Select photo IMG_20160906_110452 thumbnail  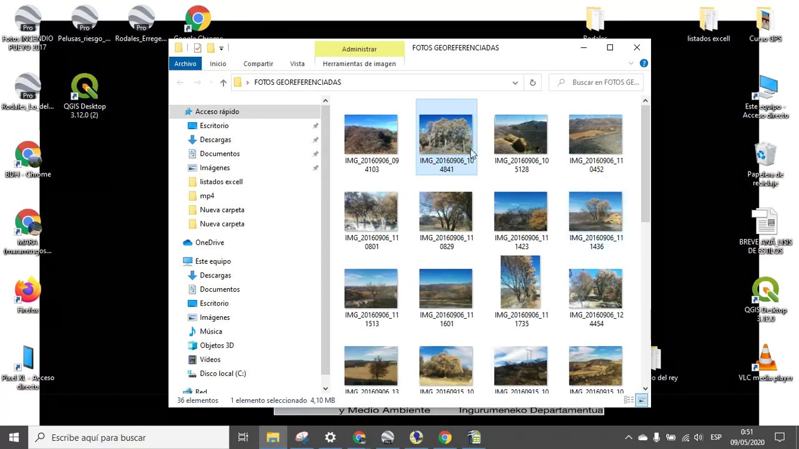pos(596,134)
